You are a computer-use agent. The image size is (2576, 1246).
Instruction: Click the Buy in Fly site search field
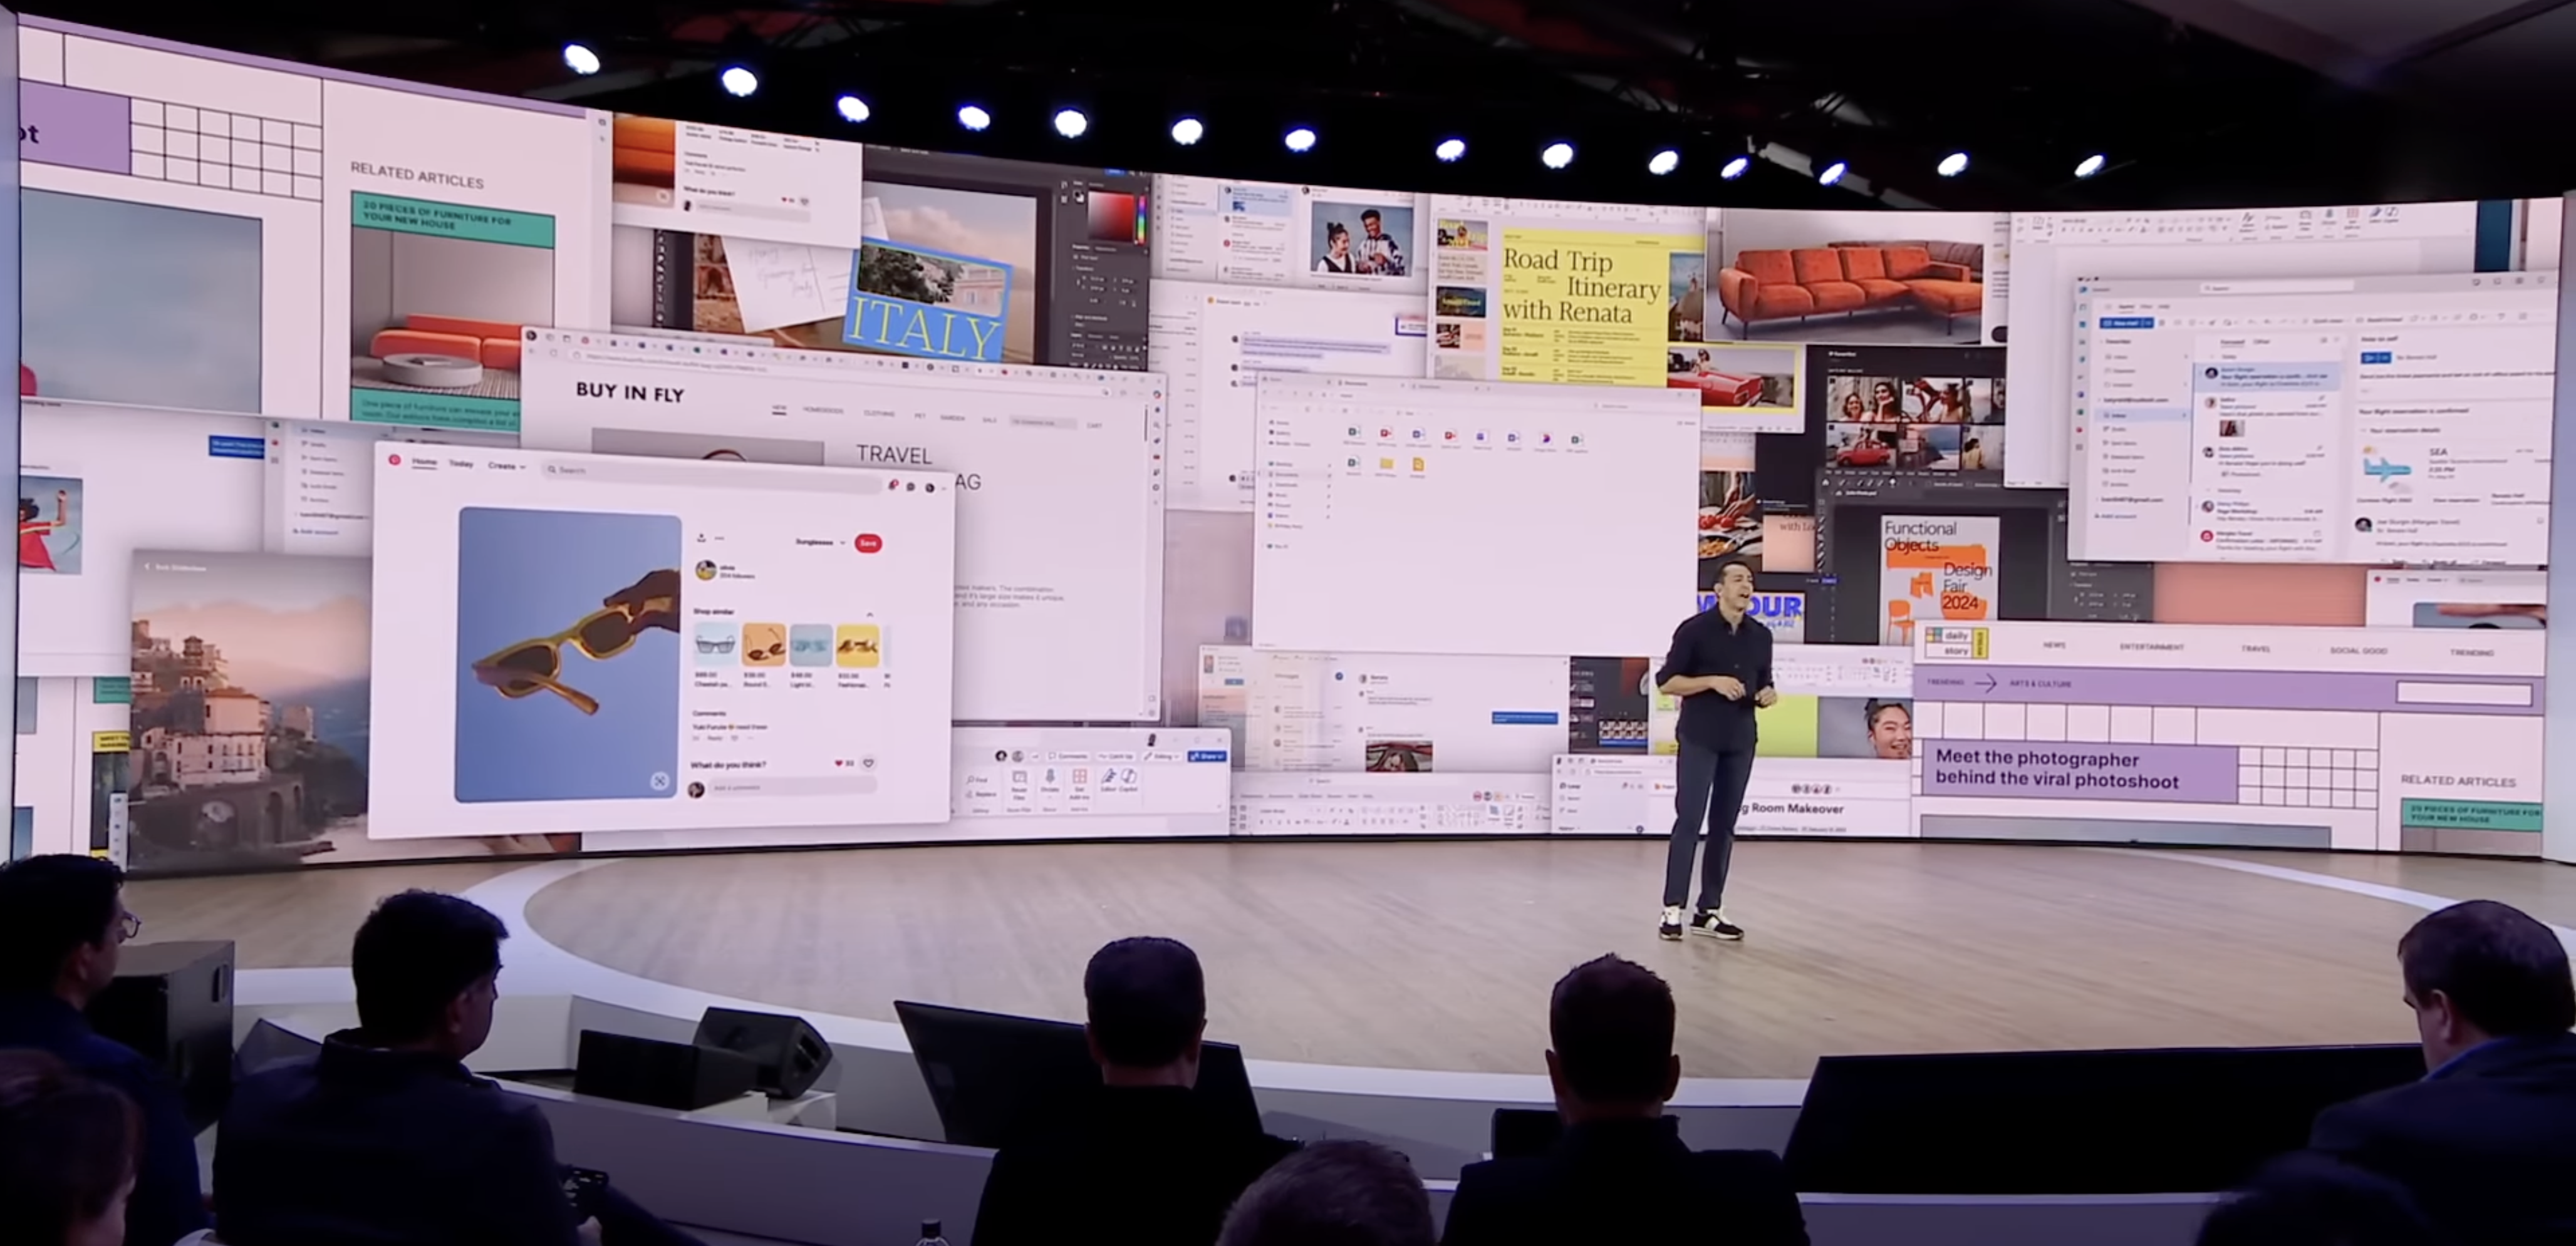coord(1043,424)
